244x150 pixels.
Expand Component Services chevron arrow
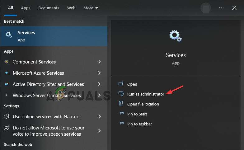[x=100, y=62]
